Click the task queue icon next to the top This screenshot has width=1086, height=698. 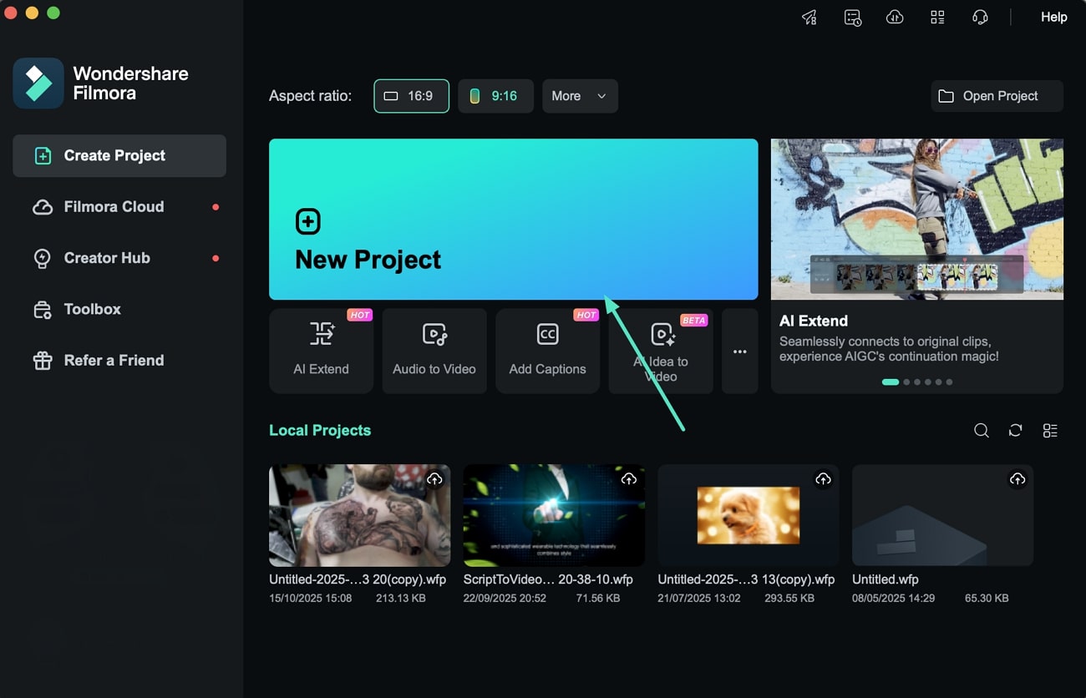(x=853, y=17)
